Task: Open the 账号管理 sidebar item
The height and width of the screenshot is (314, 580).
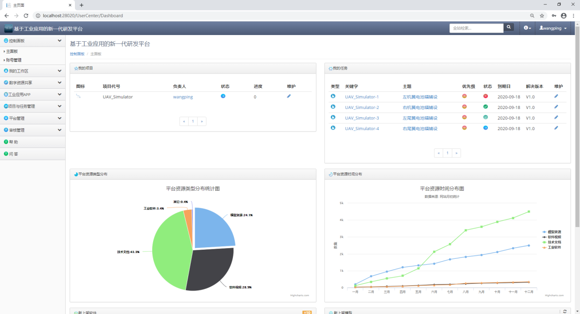Action: (13, 60)
